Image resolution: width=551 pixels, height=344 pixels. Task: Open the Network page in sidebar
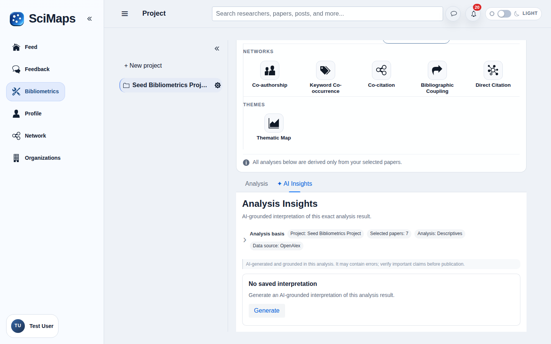point(29,136)
